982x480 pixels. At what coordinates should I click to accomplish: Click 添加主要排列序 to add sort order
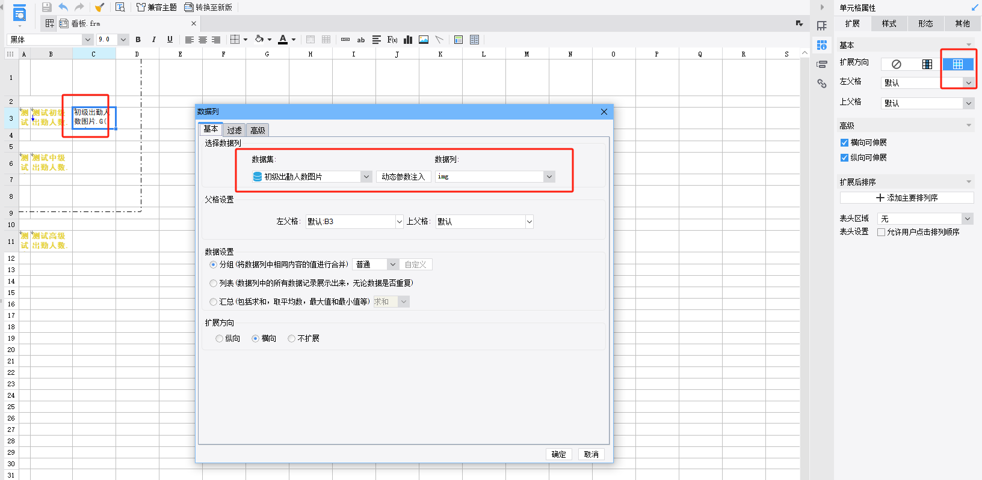pos(907,198)
